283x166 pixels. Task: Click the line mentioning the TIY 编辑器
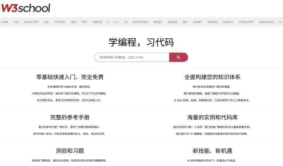[212, 134]
